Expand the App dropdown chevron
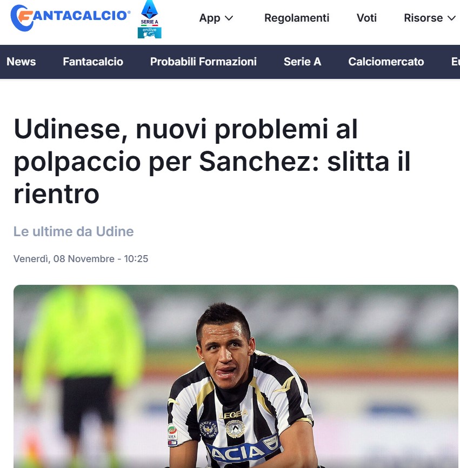 coord(229,18)
